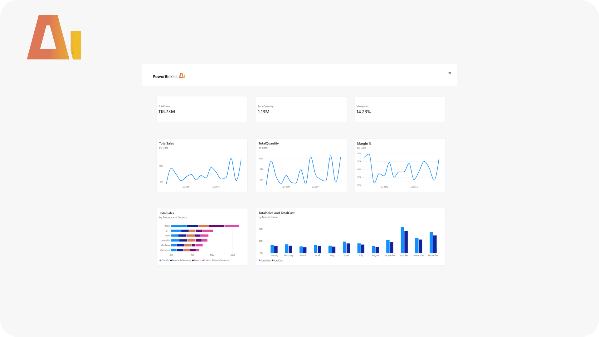Click the Carretera product label

(165, 250)
